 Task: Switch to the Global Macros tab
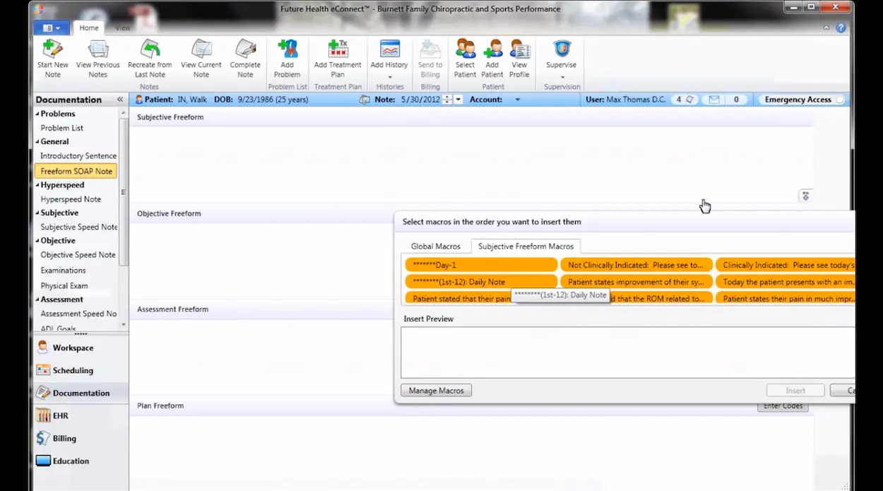pyautogui.click(x=436, y=246)
